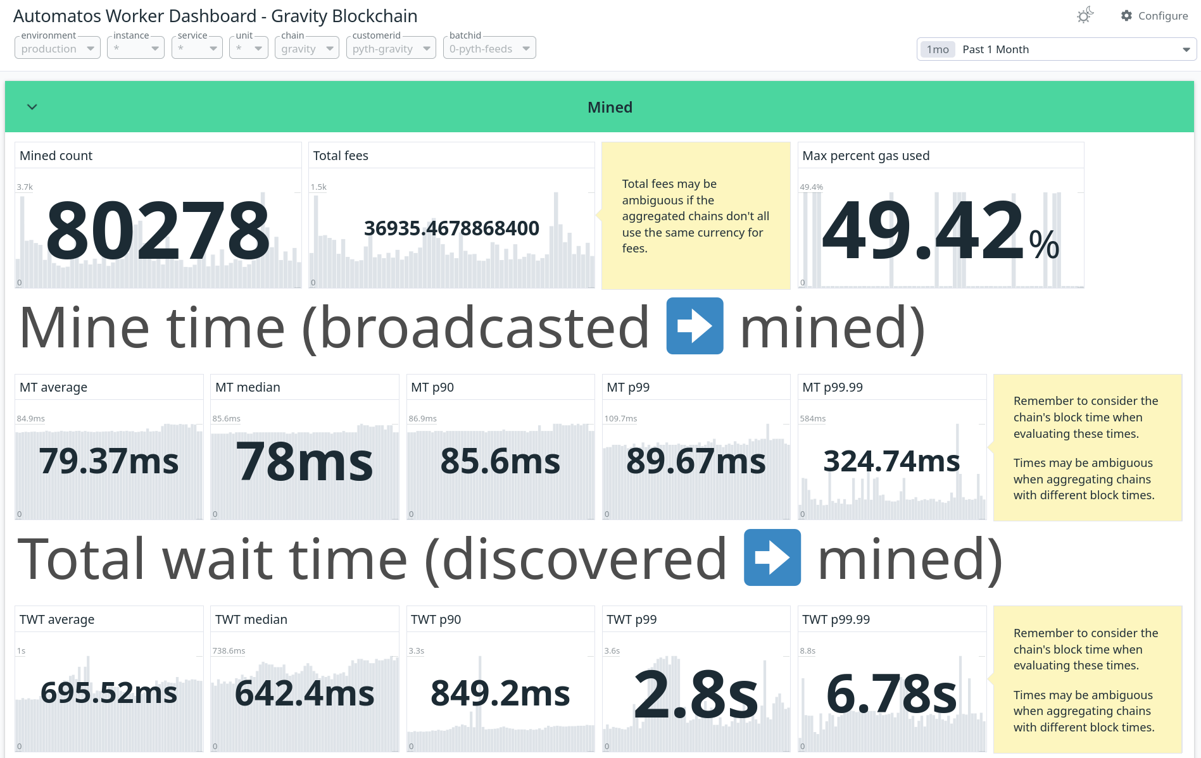Click the Mined section header title

point(610,107)
